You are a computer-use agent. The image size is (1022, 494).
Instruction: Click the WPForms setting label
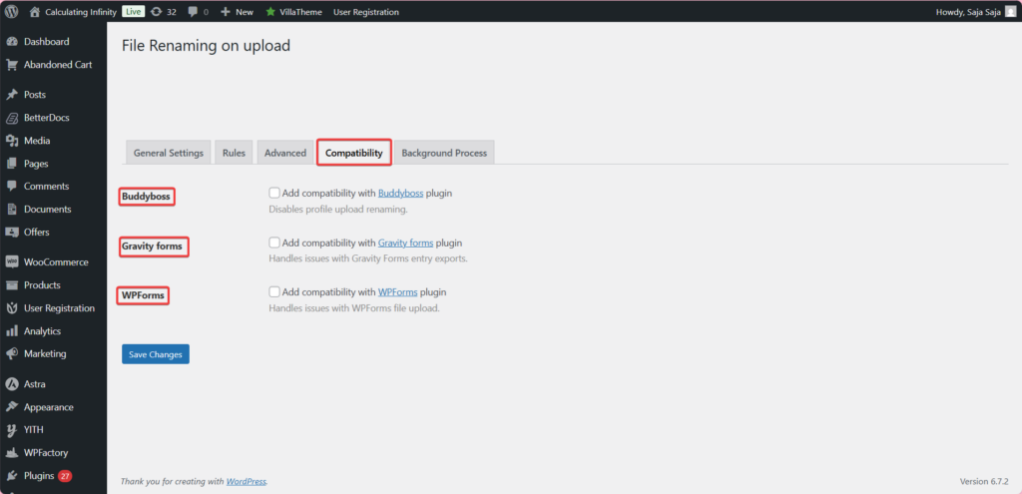pos(144,295)
